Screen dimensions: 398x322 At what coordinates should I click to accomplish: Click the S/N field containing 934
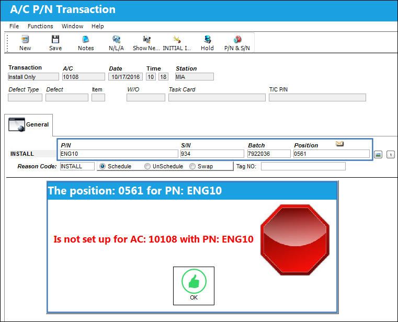[x=212, y=154]
